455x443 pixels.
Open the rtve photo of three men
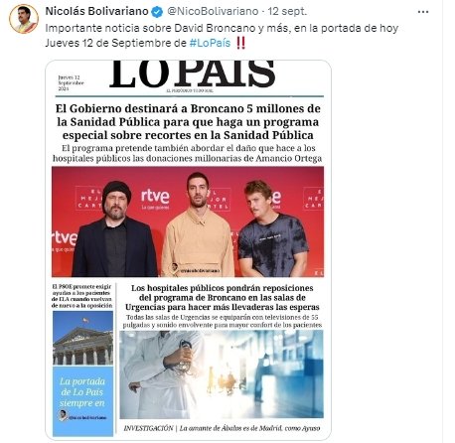pyautogui.click(x=188, y=221)
